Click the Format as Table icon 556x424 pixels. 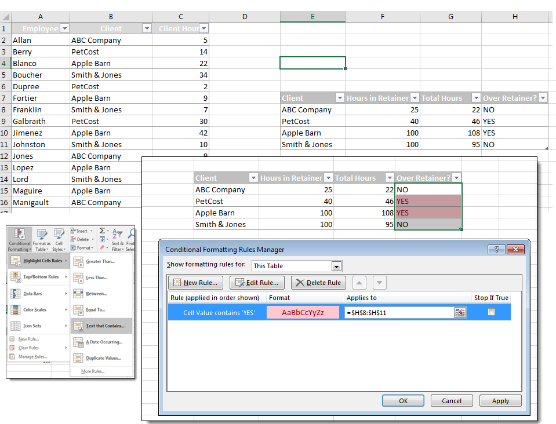[x=41, y=236]
